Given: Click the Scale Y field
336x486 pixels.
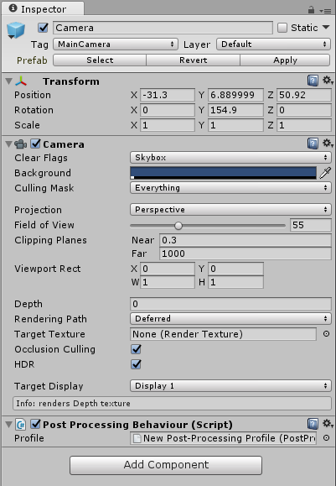Looking at the screenshot, I should point(235,125).
